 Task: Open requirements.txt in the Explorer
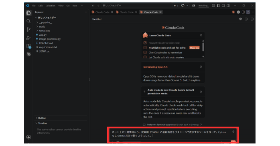48,47
